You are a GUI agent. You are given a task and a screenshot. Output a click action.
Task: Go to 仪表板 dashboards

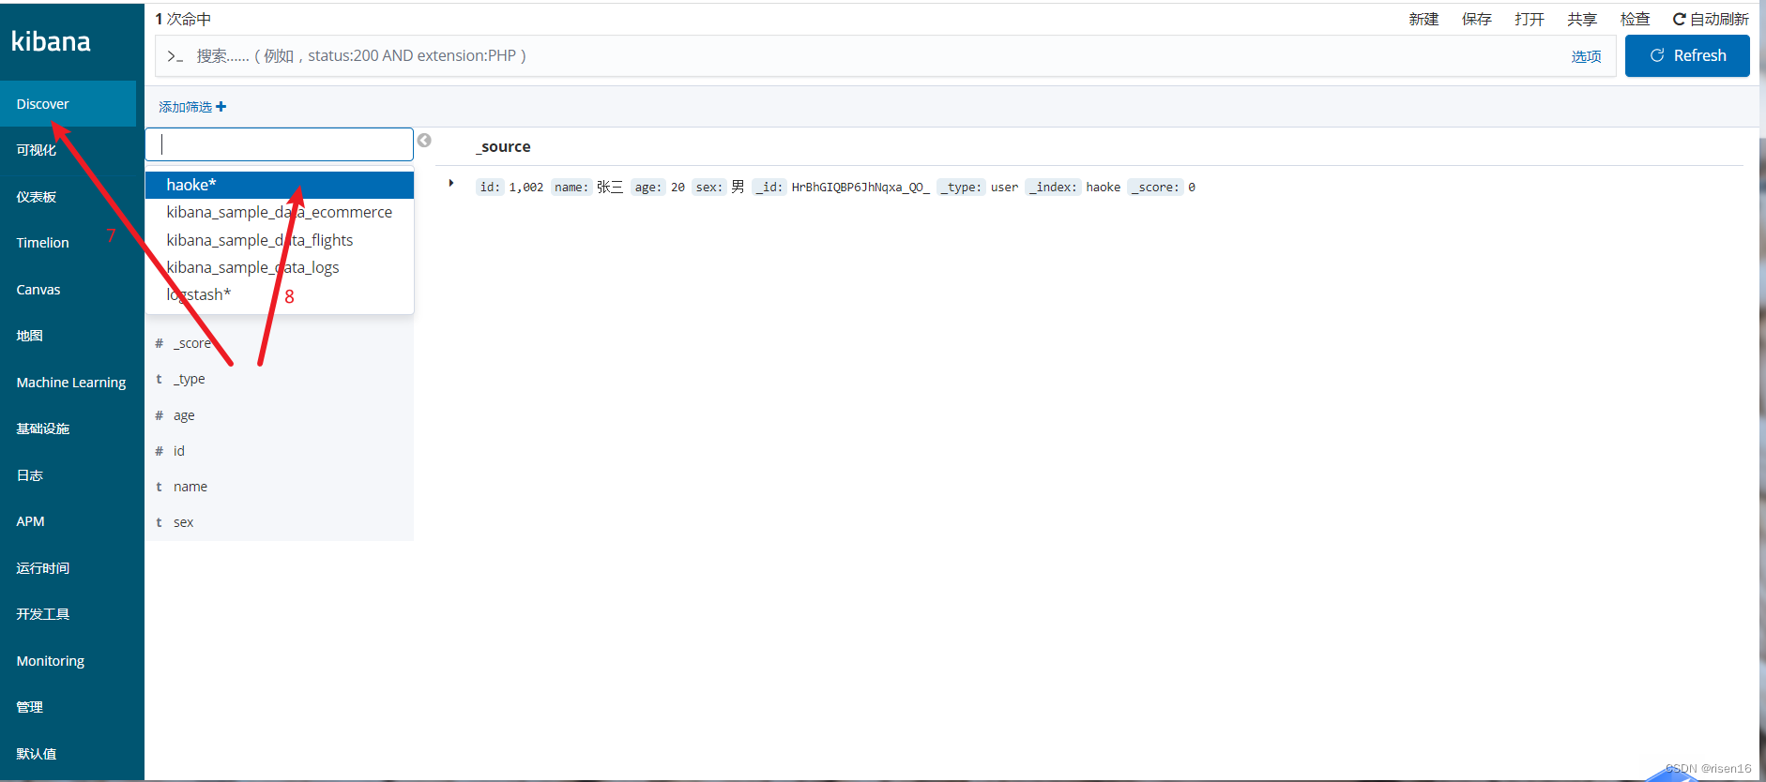[37, 197]
